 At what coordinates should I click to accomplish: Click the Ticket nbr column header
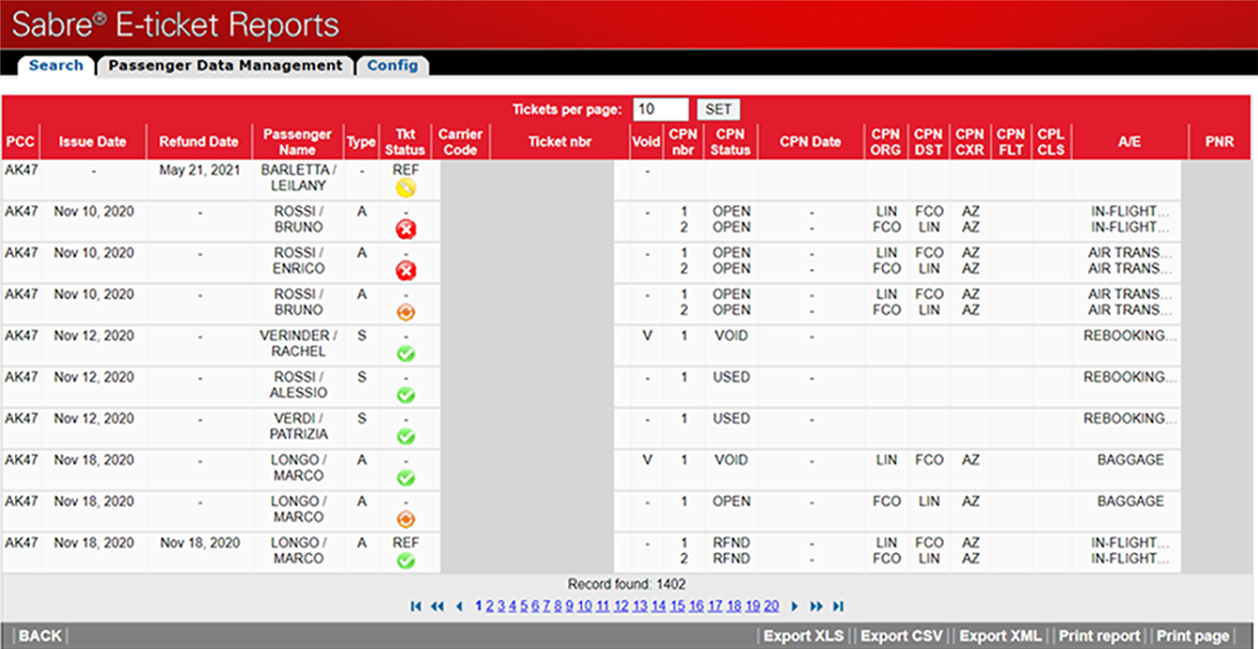tap(560, 142)
